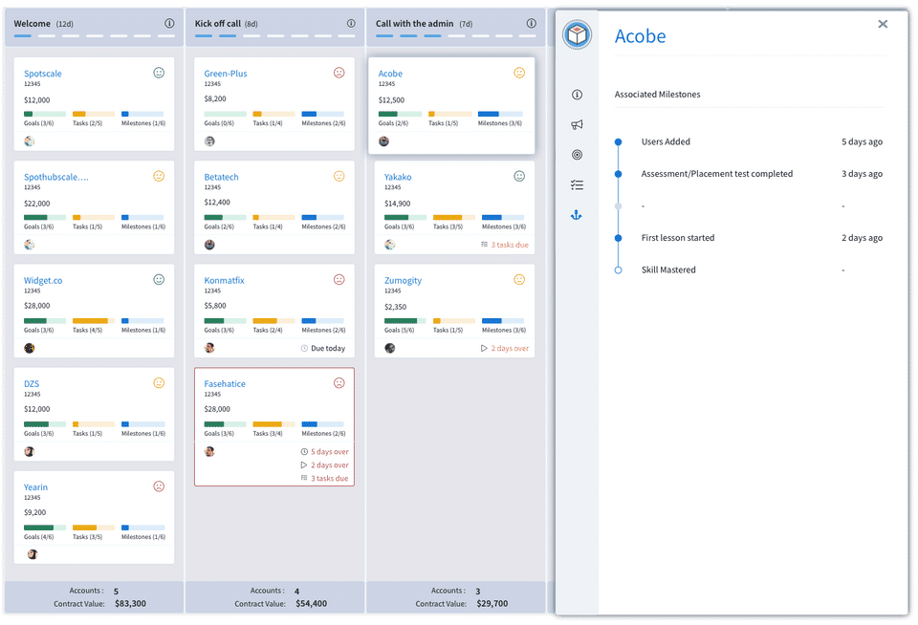Open the Yakako account card title

398,177
